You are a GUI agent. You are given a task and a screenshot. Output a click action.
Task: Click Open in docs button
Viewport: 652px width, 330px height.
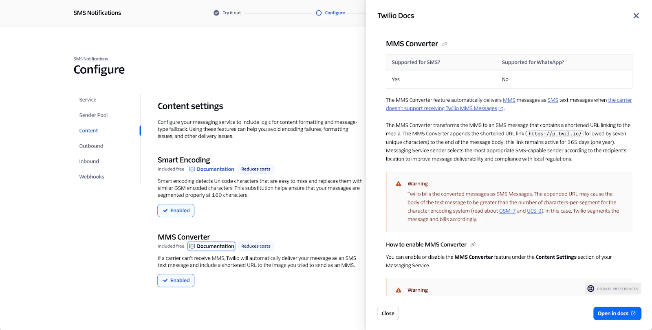(617, 313)
